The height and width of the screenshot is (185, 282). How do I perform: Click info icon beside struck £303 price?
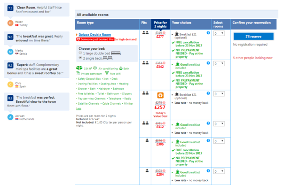(x=164, y=171)
